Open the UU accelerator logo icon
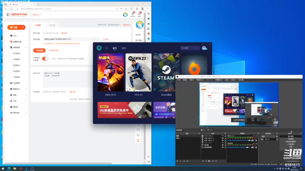 [x=99, y=48]
